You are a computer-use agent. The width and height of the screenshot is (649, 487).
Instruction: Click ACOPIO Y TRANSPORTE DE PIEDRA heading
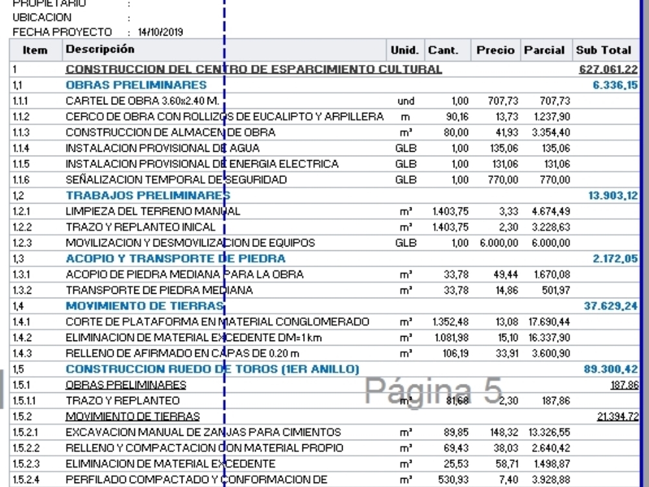pyautogui.click(x=175, y=258)
